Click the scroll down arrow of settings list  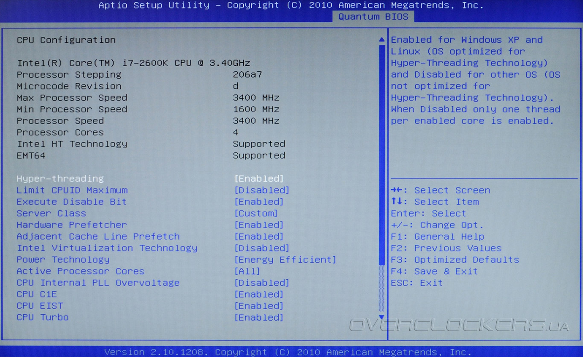382,317
